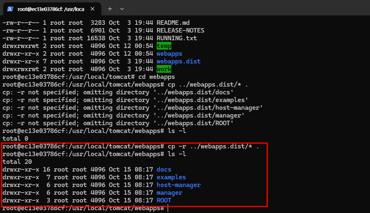370x213 pixels.
Task: Click the final prompt line with cursor
Action: point(85,208)
